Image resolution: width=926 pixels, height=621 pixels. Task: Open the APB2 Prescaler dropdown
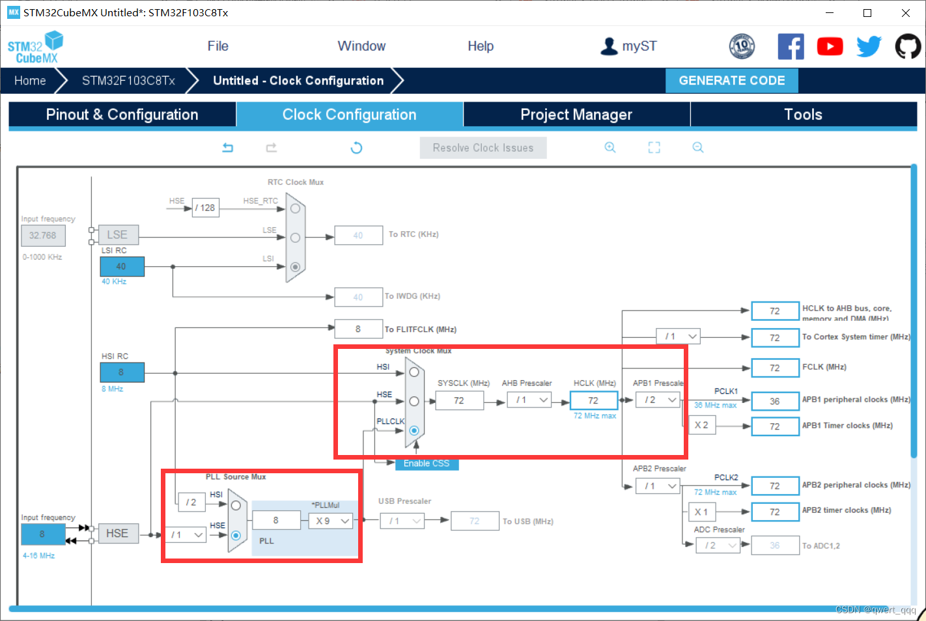(658, 486)
